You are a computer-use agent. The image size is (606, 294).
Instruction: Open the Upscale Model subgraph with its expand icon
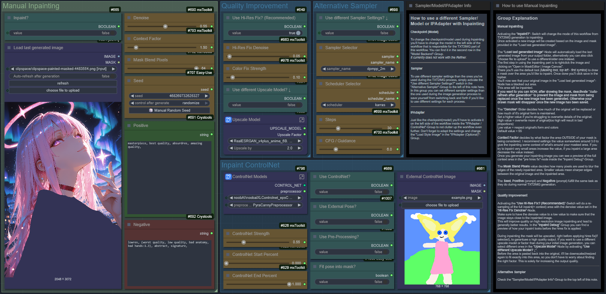(x=301, y=119)
